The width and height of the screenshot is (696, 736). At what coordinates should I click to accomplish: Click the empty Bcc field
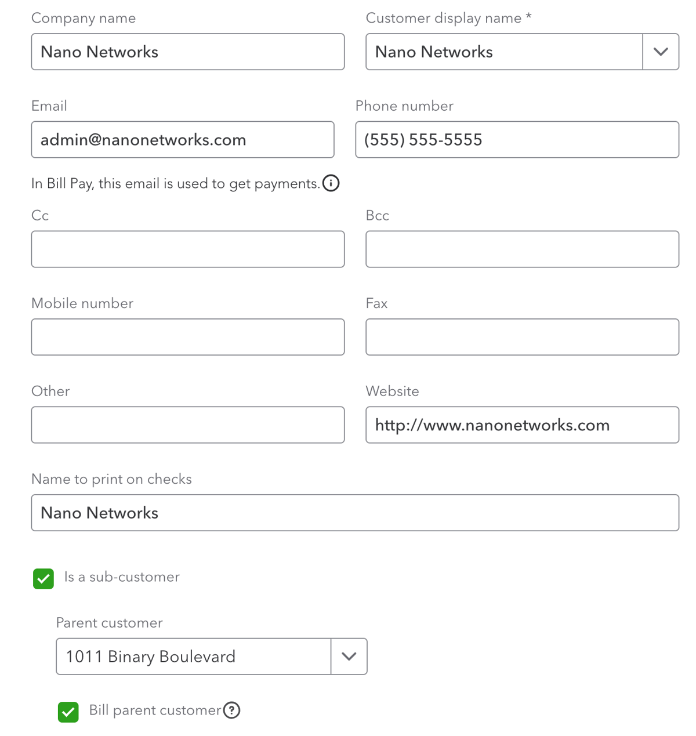pyautogui.click(x=521, y=249)
